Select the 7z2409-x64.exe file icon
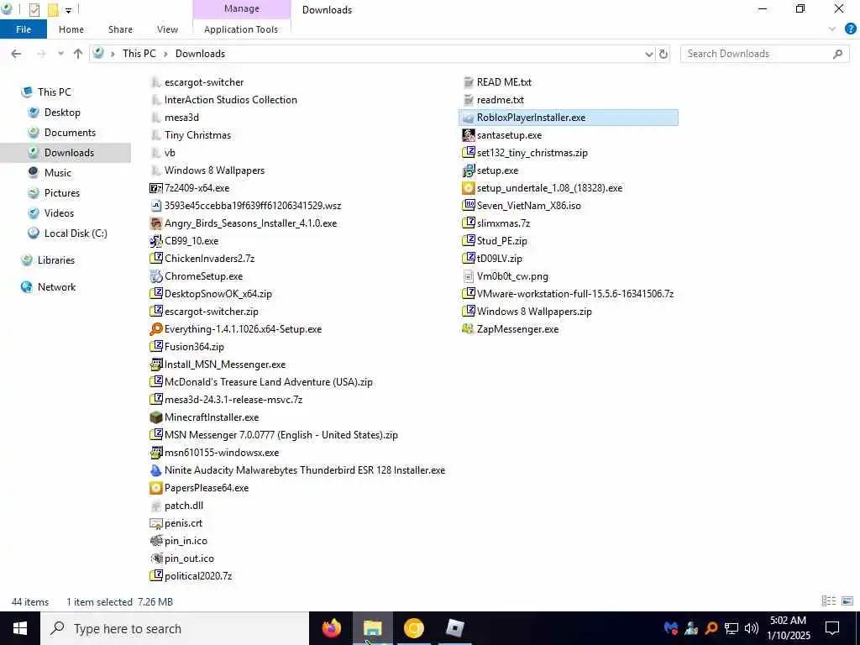 [x=155, y=188]
